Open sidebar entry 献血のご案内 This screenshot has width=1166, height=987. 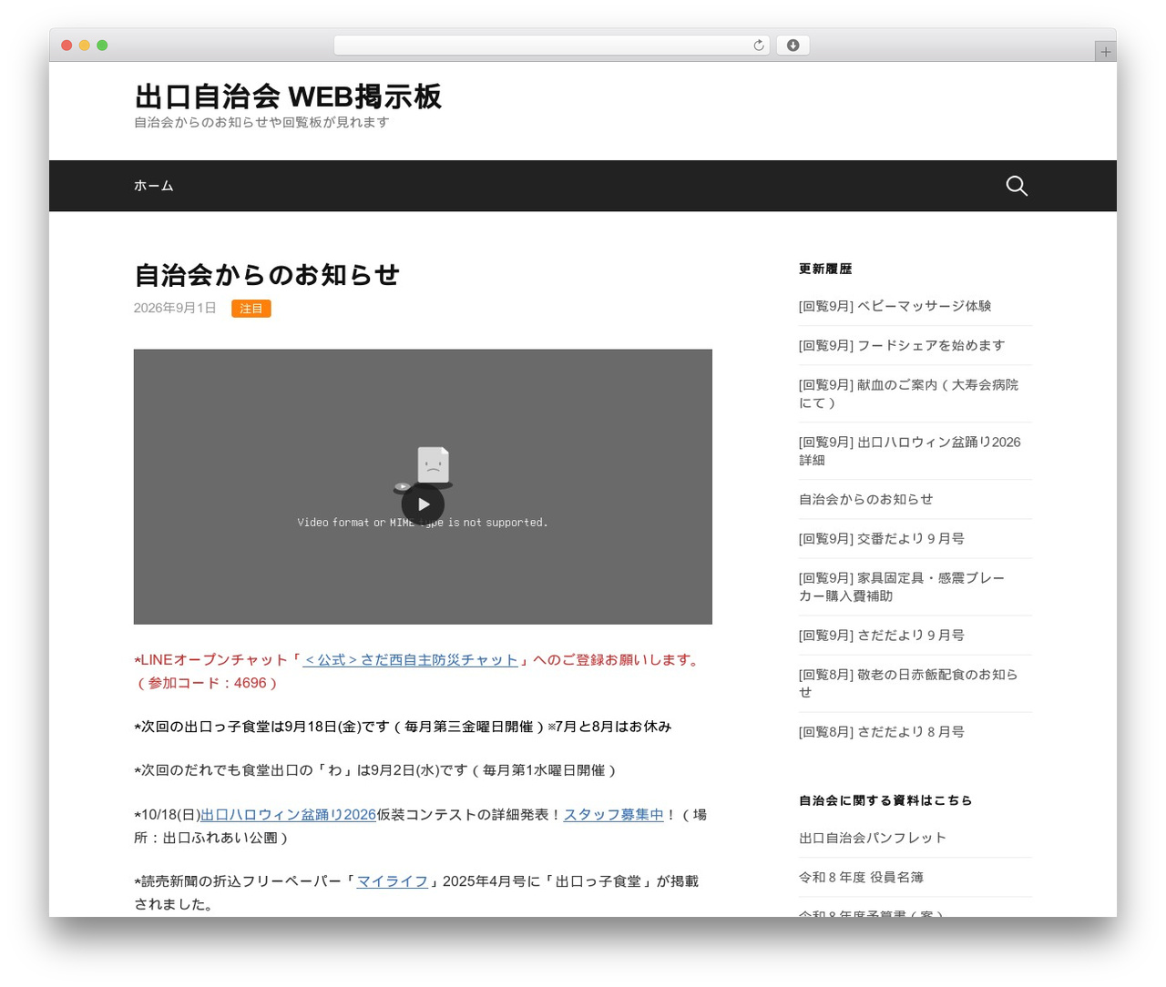(909, 393)
